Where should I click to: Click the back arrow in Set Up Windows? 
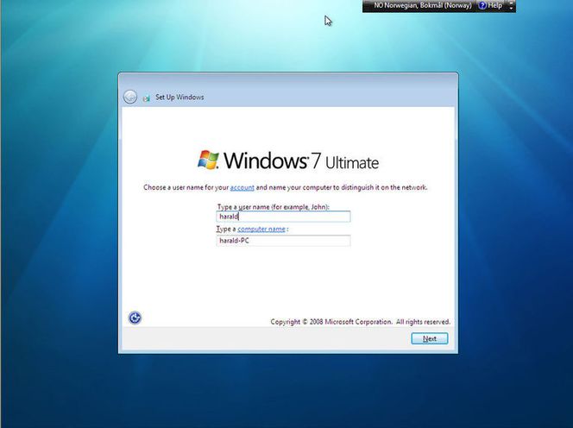point(130,98)
